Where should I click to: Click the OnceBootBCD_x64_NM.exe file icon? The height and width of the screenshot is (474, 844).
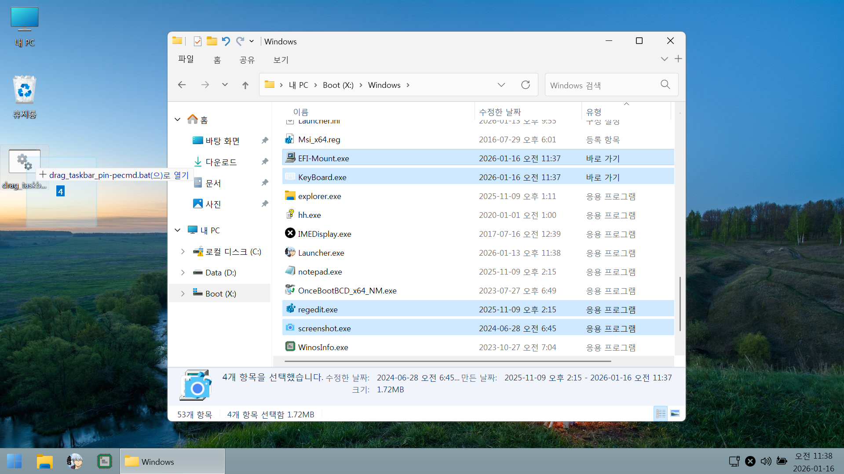290,290
